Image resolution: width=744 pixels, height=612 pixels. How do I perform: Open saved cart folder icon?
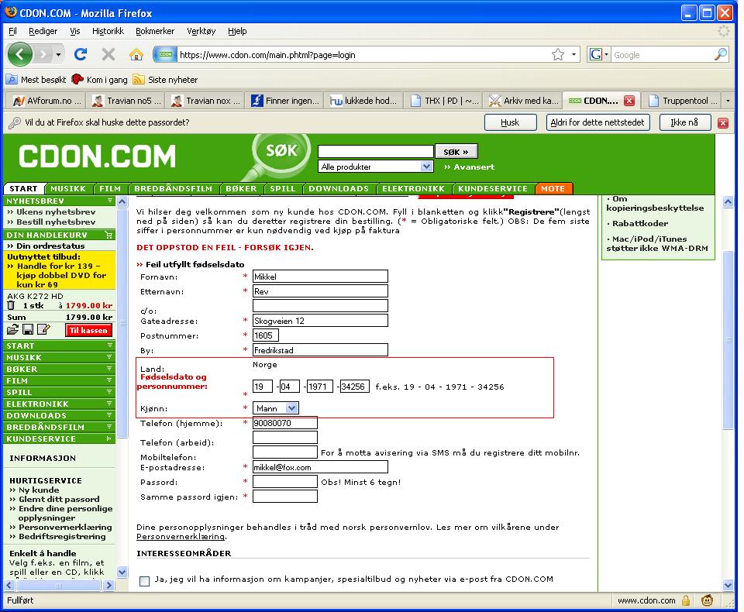click(13, 329)
